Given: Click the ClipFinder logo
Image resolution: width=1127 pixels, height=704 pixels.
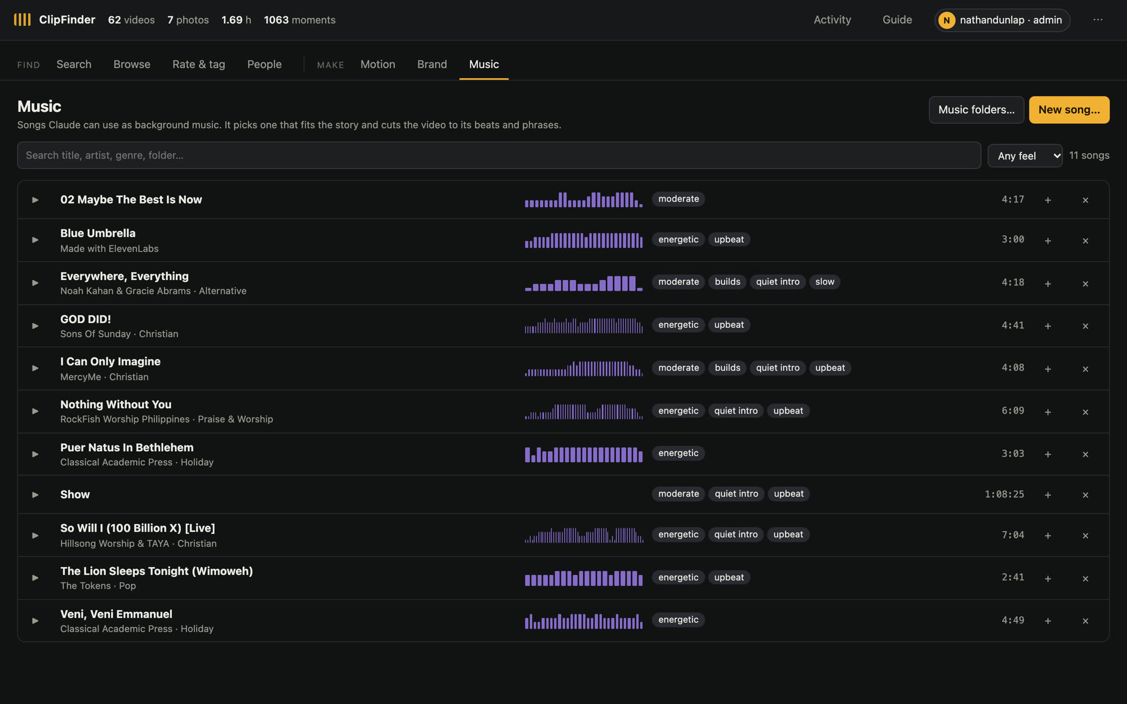Looking at the screenshot, I should tap(55, 20).
